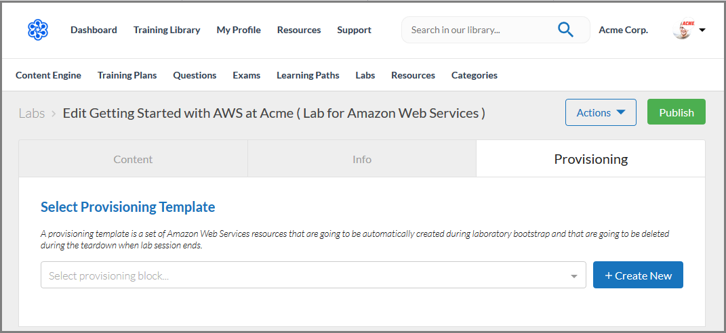This screenshot has height=333, width=726.
Task: Open Select provisioning block dropdown
Action: point(313,275)
